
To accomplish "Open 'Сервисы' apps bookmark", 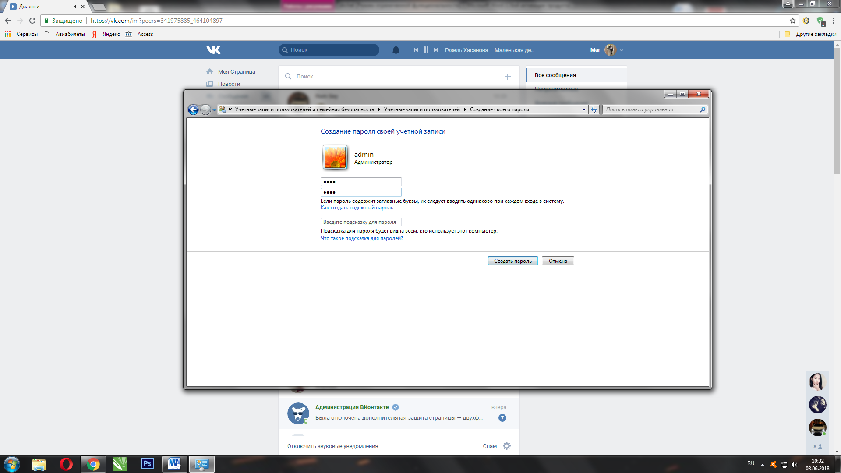I will (x=21, y=34).
